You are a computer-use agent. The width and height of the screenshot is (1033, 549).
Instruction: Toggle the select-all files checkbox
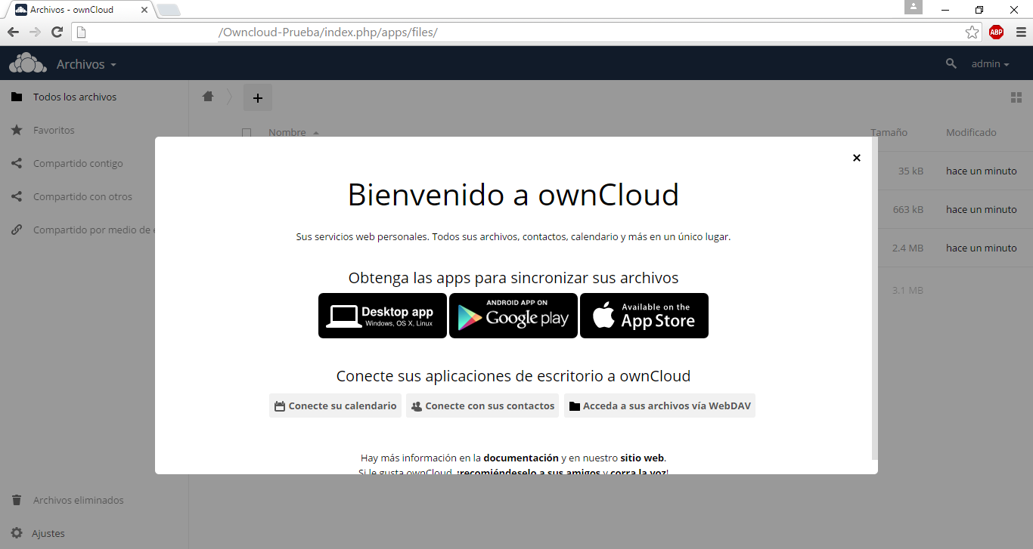tap(247, 133)
